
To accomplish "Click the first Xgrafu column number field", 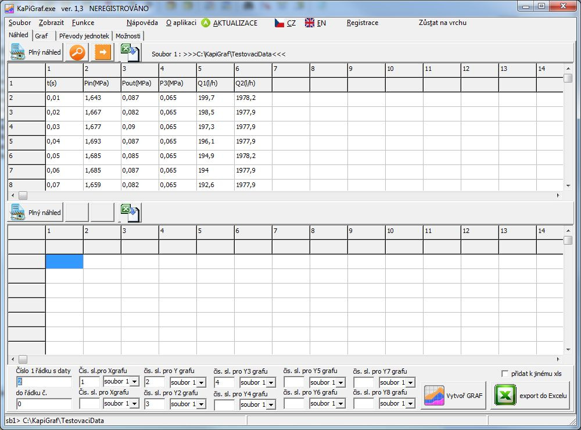I will (x=89, y=382).
